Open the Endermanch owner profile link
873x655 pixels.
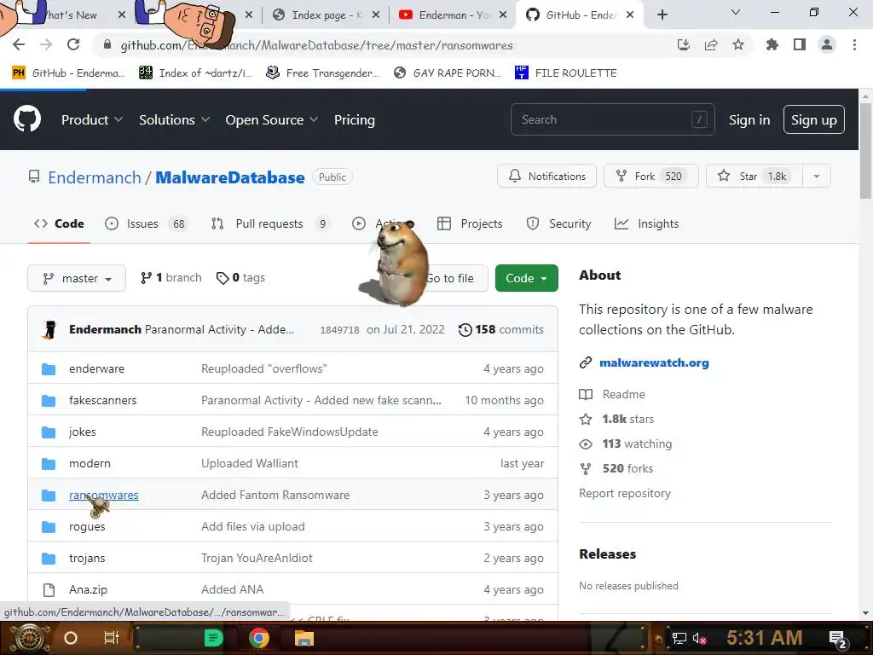click(x=94, y=177)
